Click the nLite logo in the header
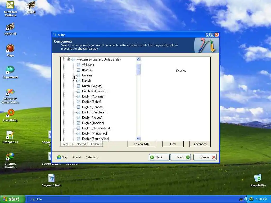271x203 pixels. point(207,45)
